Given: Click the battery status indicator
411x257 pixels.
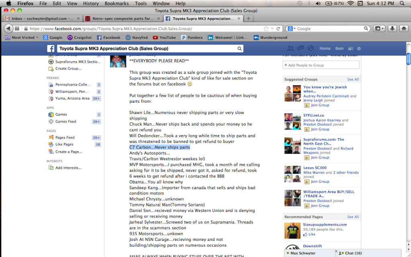Looking at the screenshot, I should (x=334, y=3).
